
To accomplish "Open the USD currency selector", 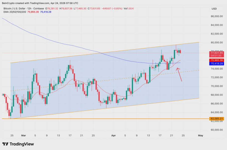I will [214, 9].
